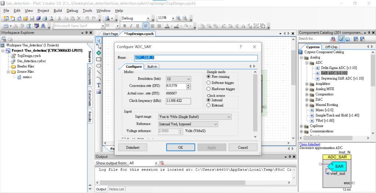
Task: Open the Open datasheet link
Action: [x=310, y=144]
